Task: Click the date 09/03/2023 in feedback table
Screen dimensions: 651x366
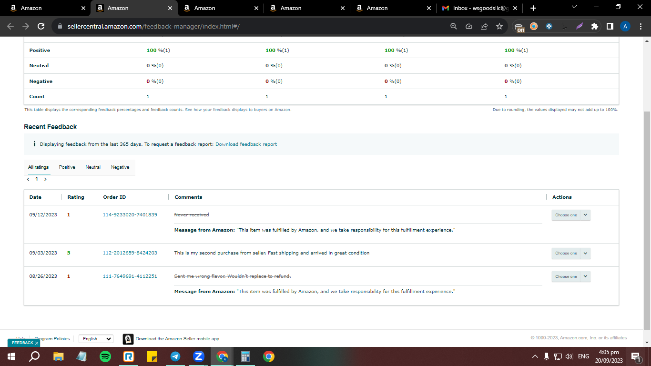Action: pos(43,253)
